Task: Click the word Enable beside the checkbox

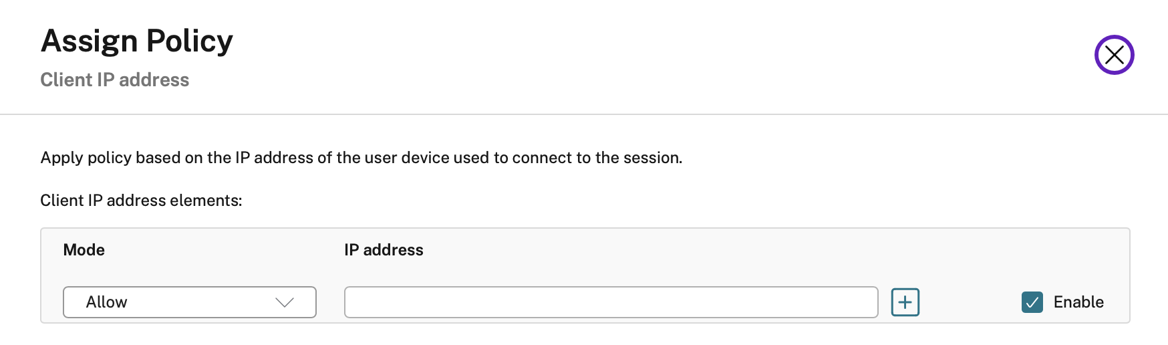Action: [x=1078, y=302]
